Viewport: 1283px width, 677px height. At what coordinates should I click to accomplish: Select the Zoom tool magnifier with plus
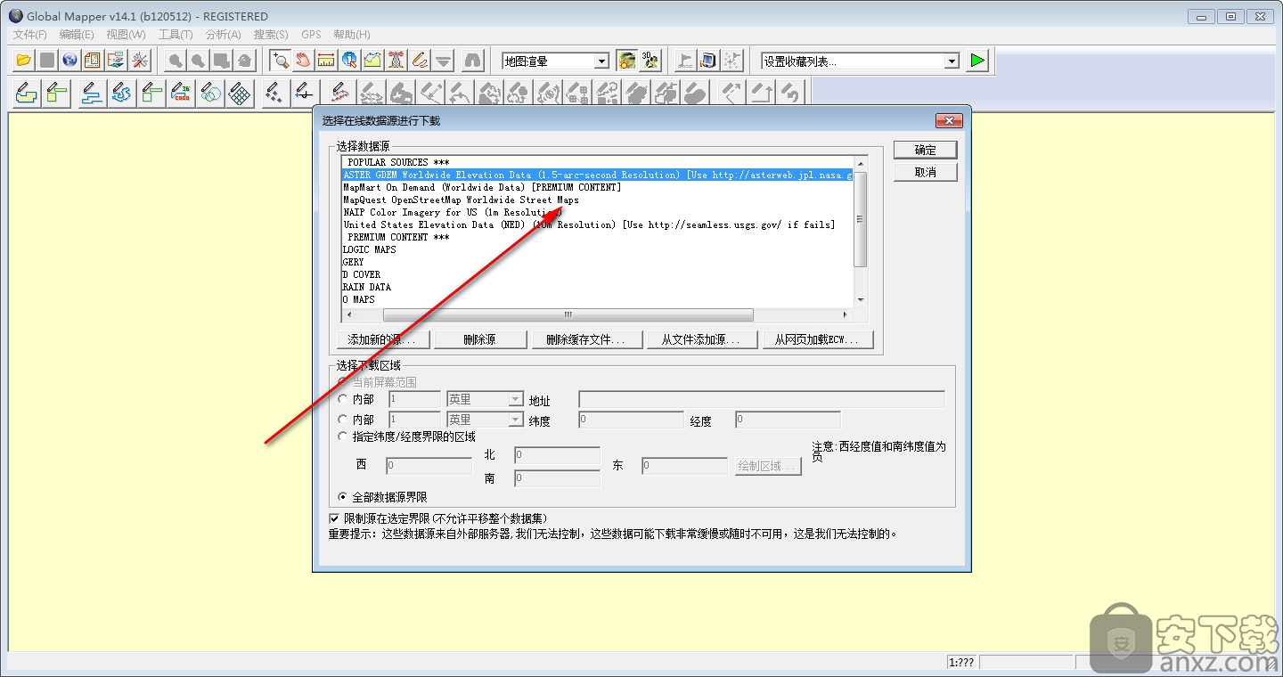tap(281, 61)
